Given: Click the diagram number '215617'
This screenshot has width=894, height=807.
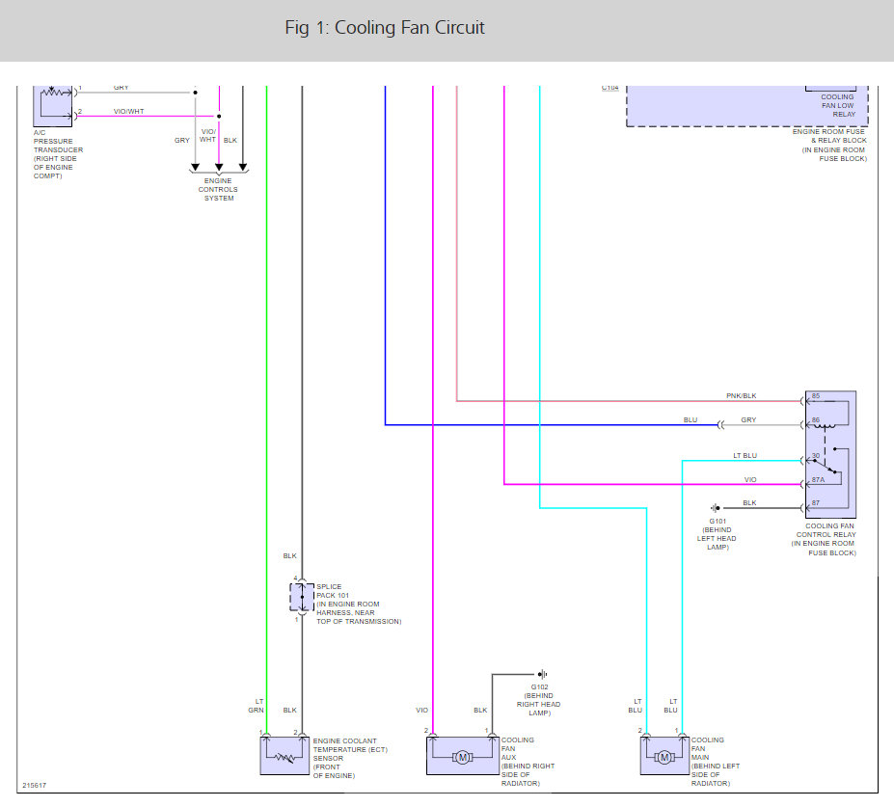Looking at the screenshot, I should (x=34, y=786).
